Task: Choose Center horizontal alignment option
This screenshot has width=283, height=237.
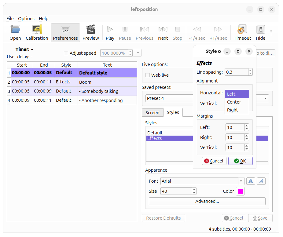Action: (x=237, y=102)
